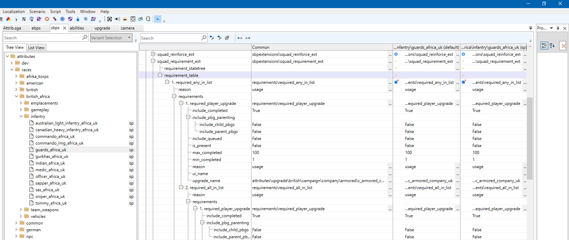569x240 pixels.
Task: Toggle categorized view in properties panel
Action: (x=544, y=46)
